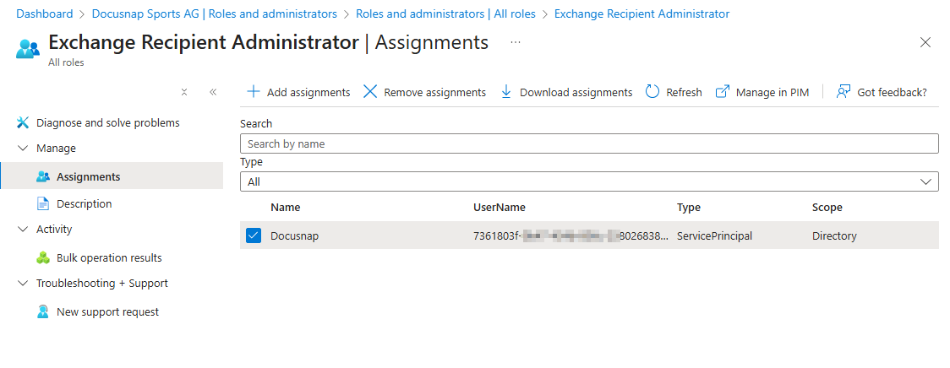
Task: Click the Scope column header
Action: click(x=827, y=207)
